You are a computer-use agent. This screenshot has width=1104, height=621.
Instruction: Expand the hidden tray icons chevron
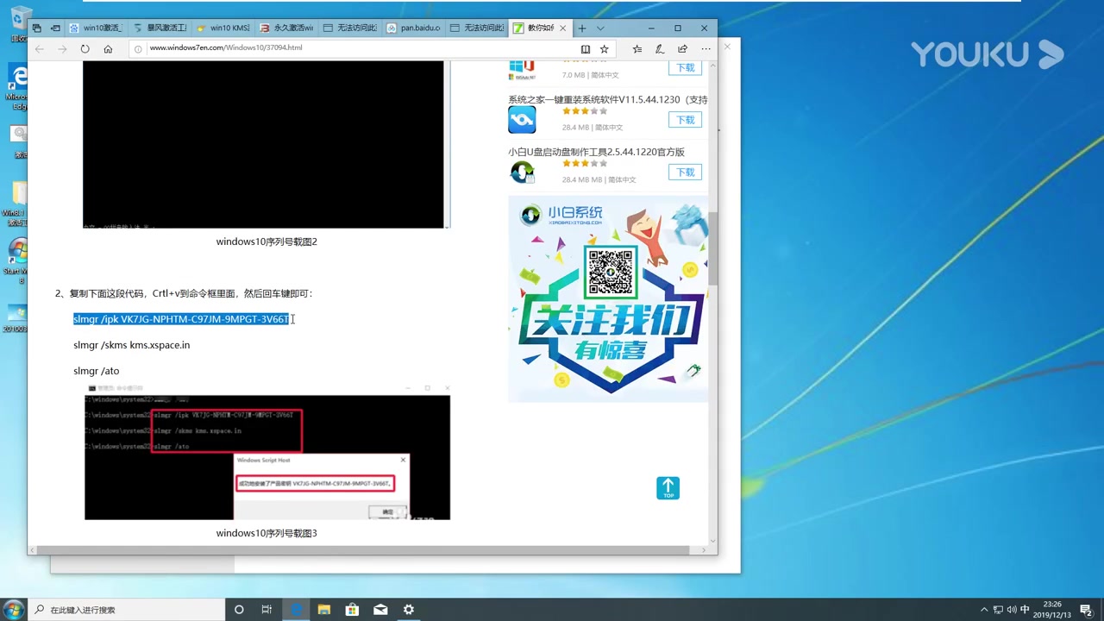(984, 610)
